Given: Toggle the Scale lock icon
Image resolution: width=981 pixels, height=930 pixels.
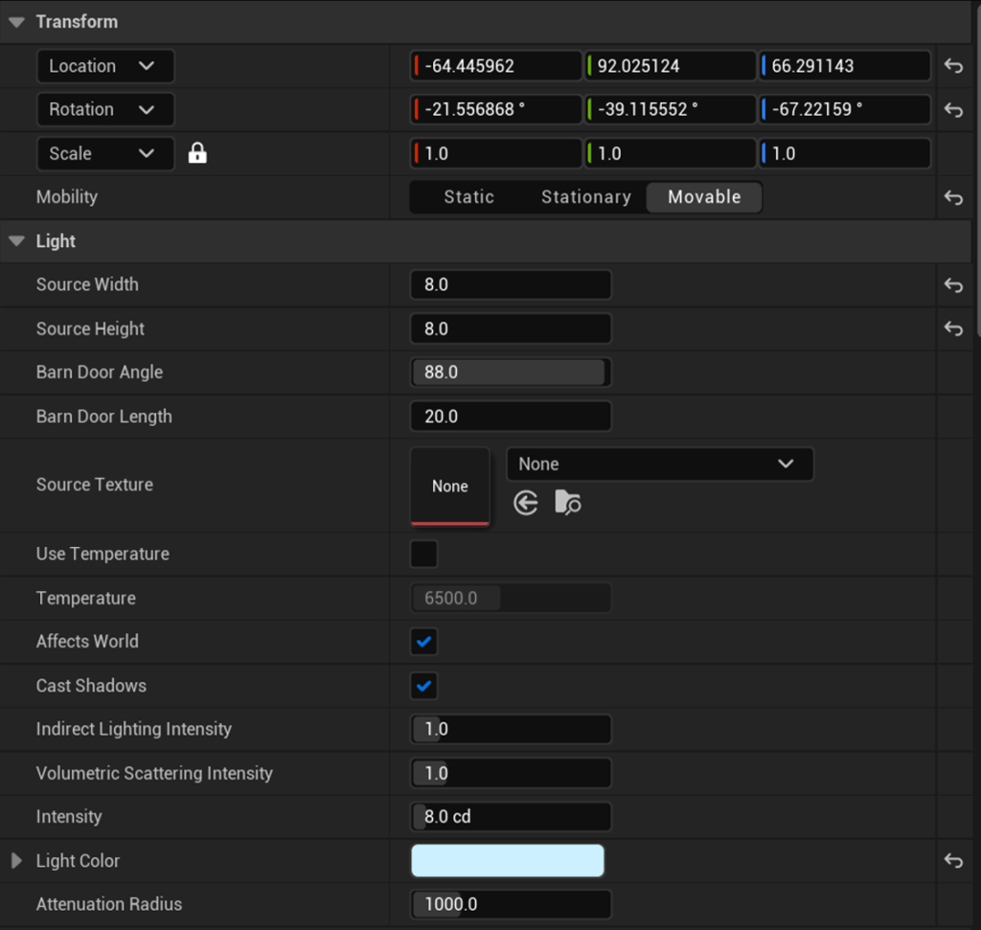Looking at the screenshot, I should [197, 152].
